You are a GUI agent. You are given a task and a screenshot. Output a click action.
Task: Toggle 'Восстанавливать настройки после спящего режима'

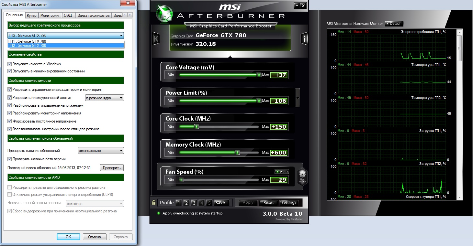10,129
